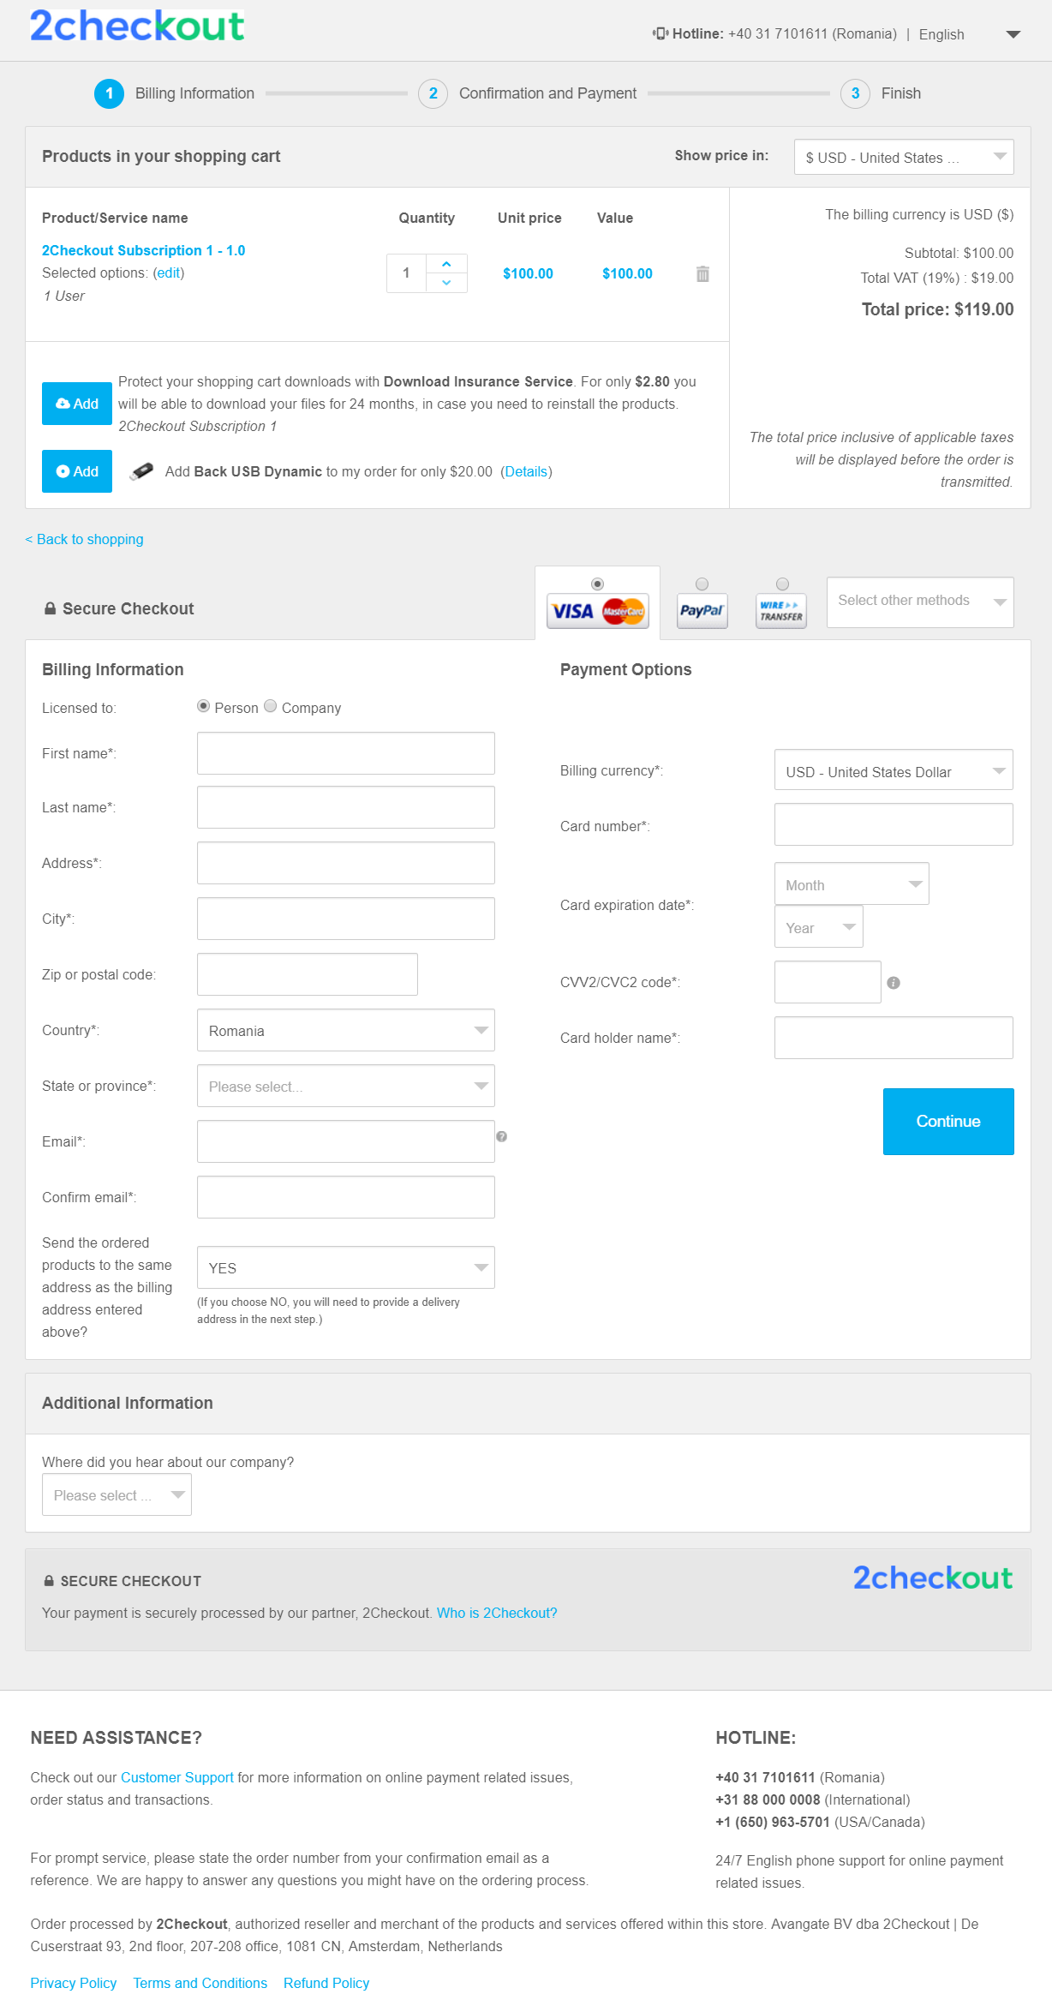The image size is (1052, 2012).
Task: Click the Visa MasterCard payment logo
Action: (x=597, y=611)
